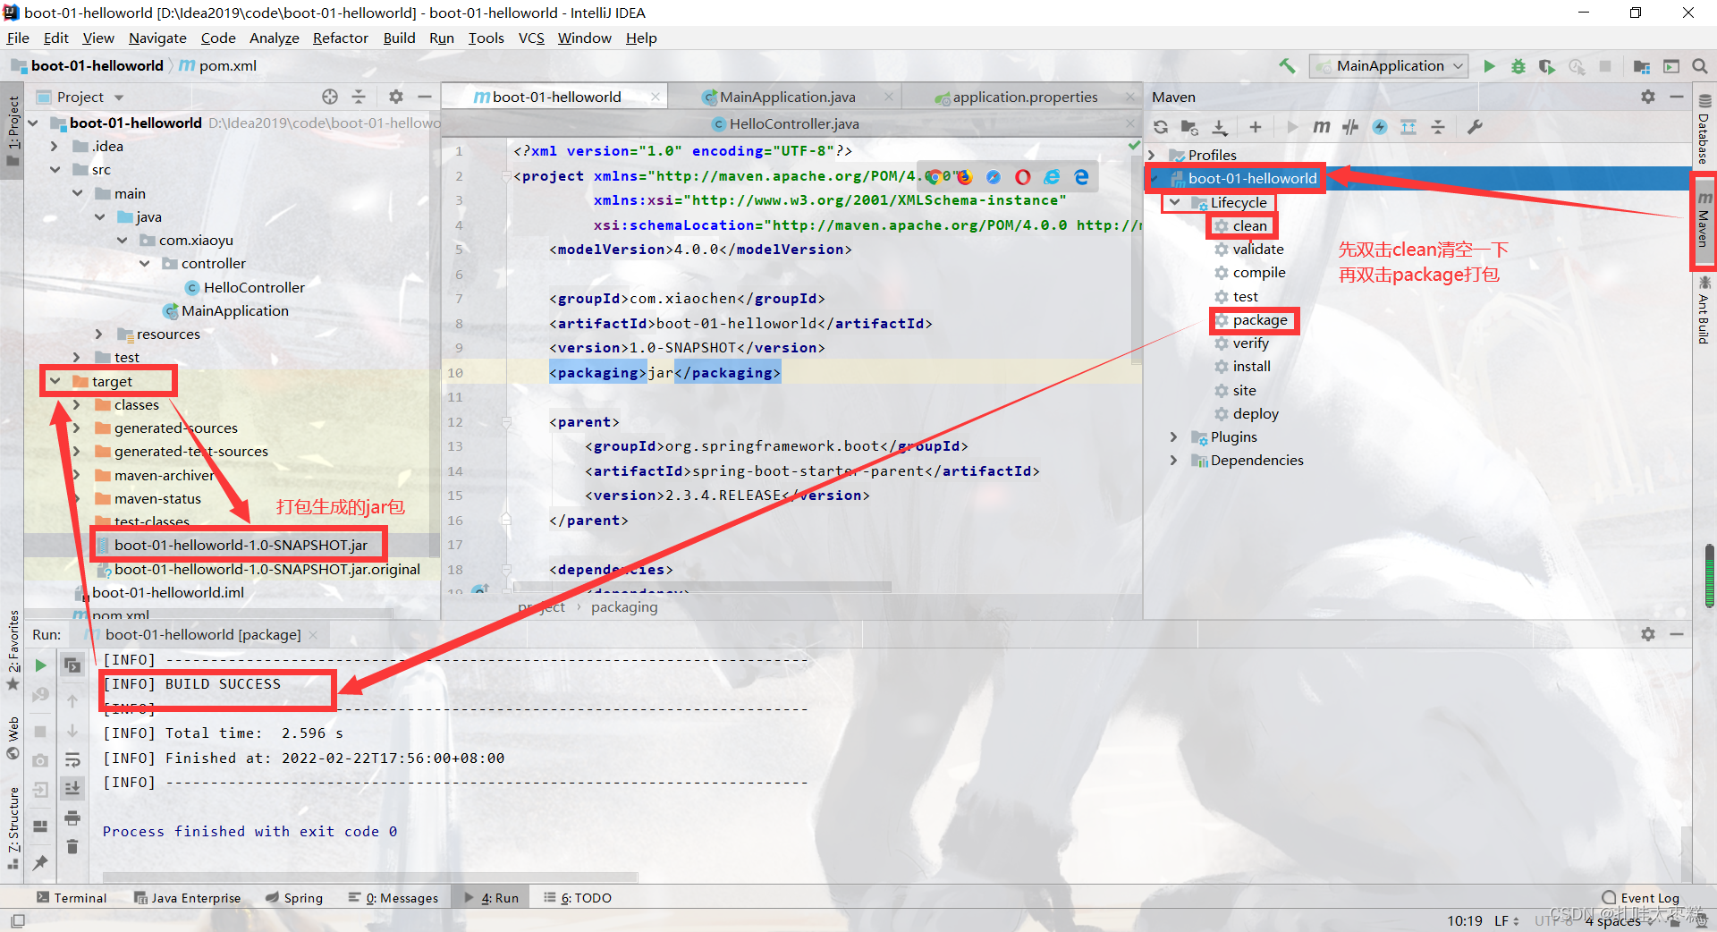Start debugging with the green bug icon
This screenshot has height=932, width=1717.
coord(1518,66)
